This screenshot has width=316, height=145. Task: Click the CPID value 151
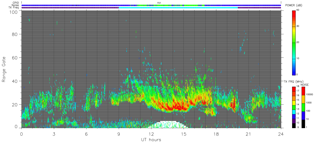(159, 3)
